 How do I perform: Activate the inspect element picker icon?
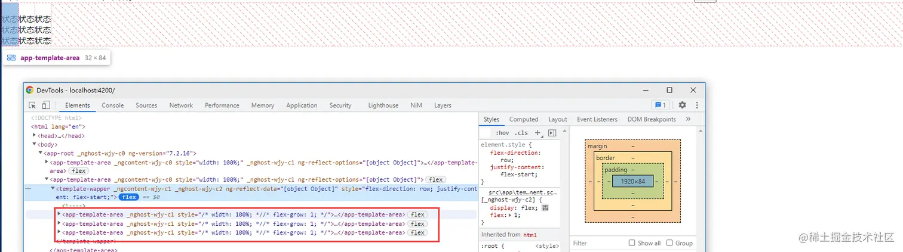point(33,105)
